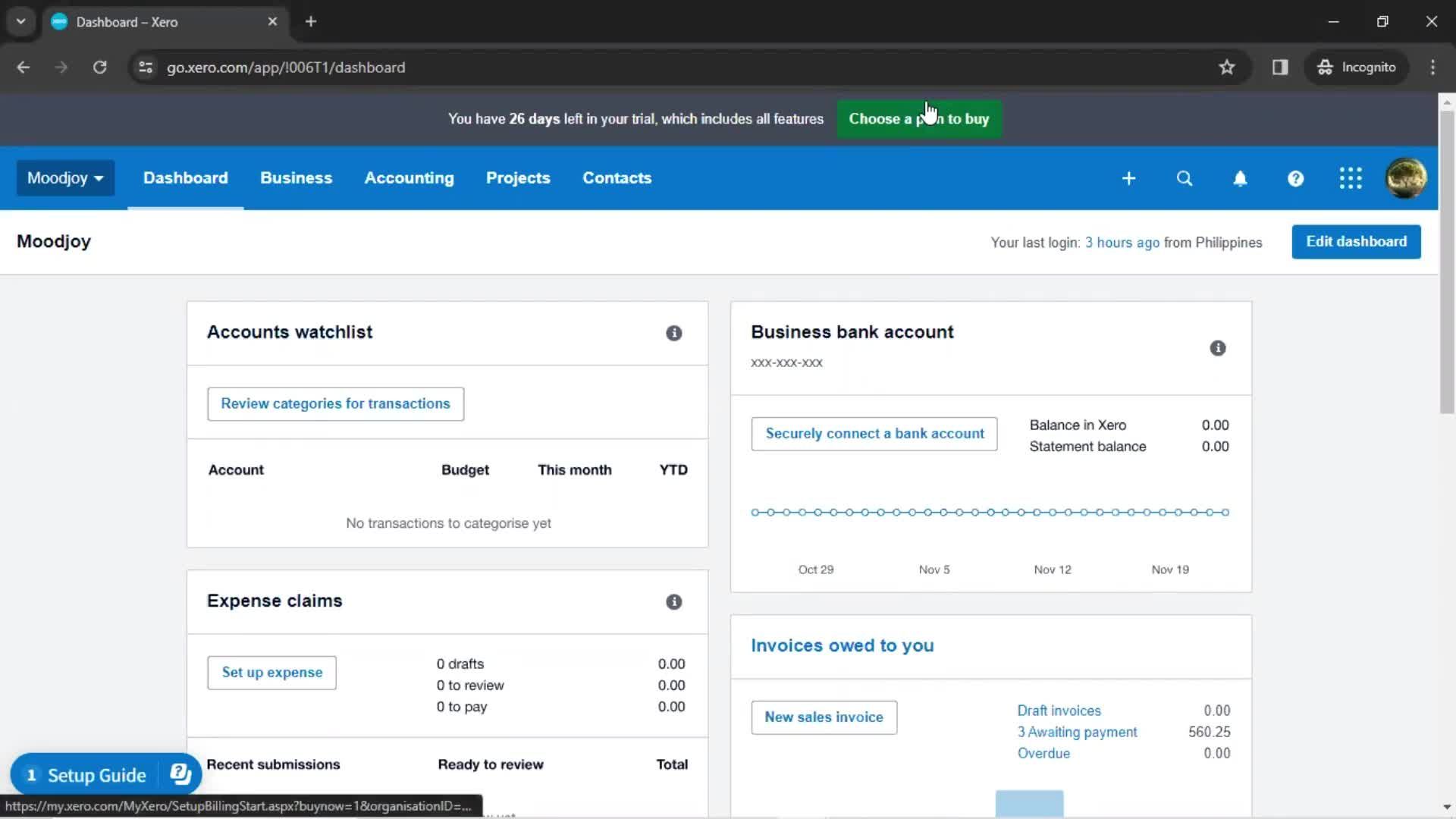Screen dimensions: 1456x819
Task: Open the browser side panel icon
Action: (x=1280, y=67)
